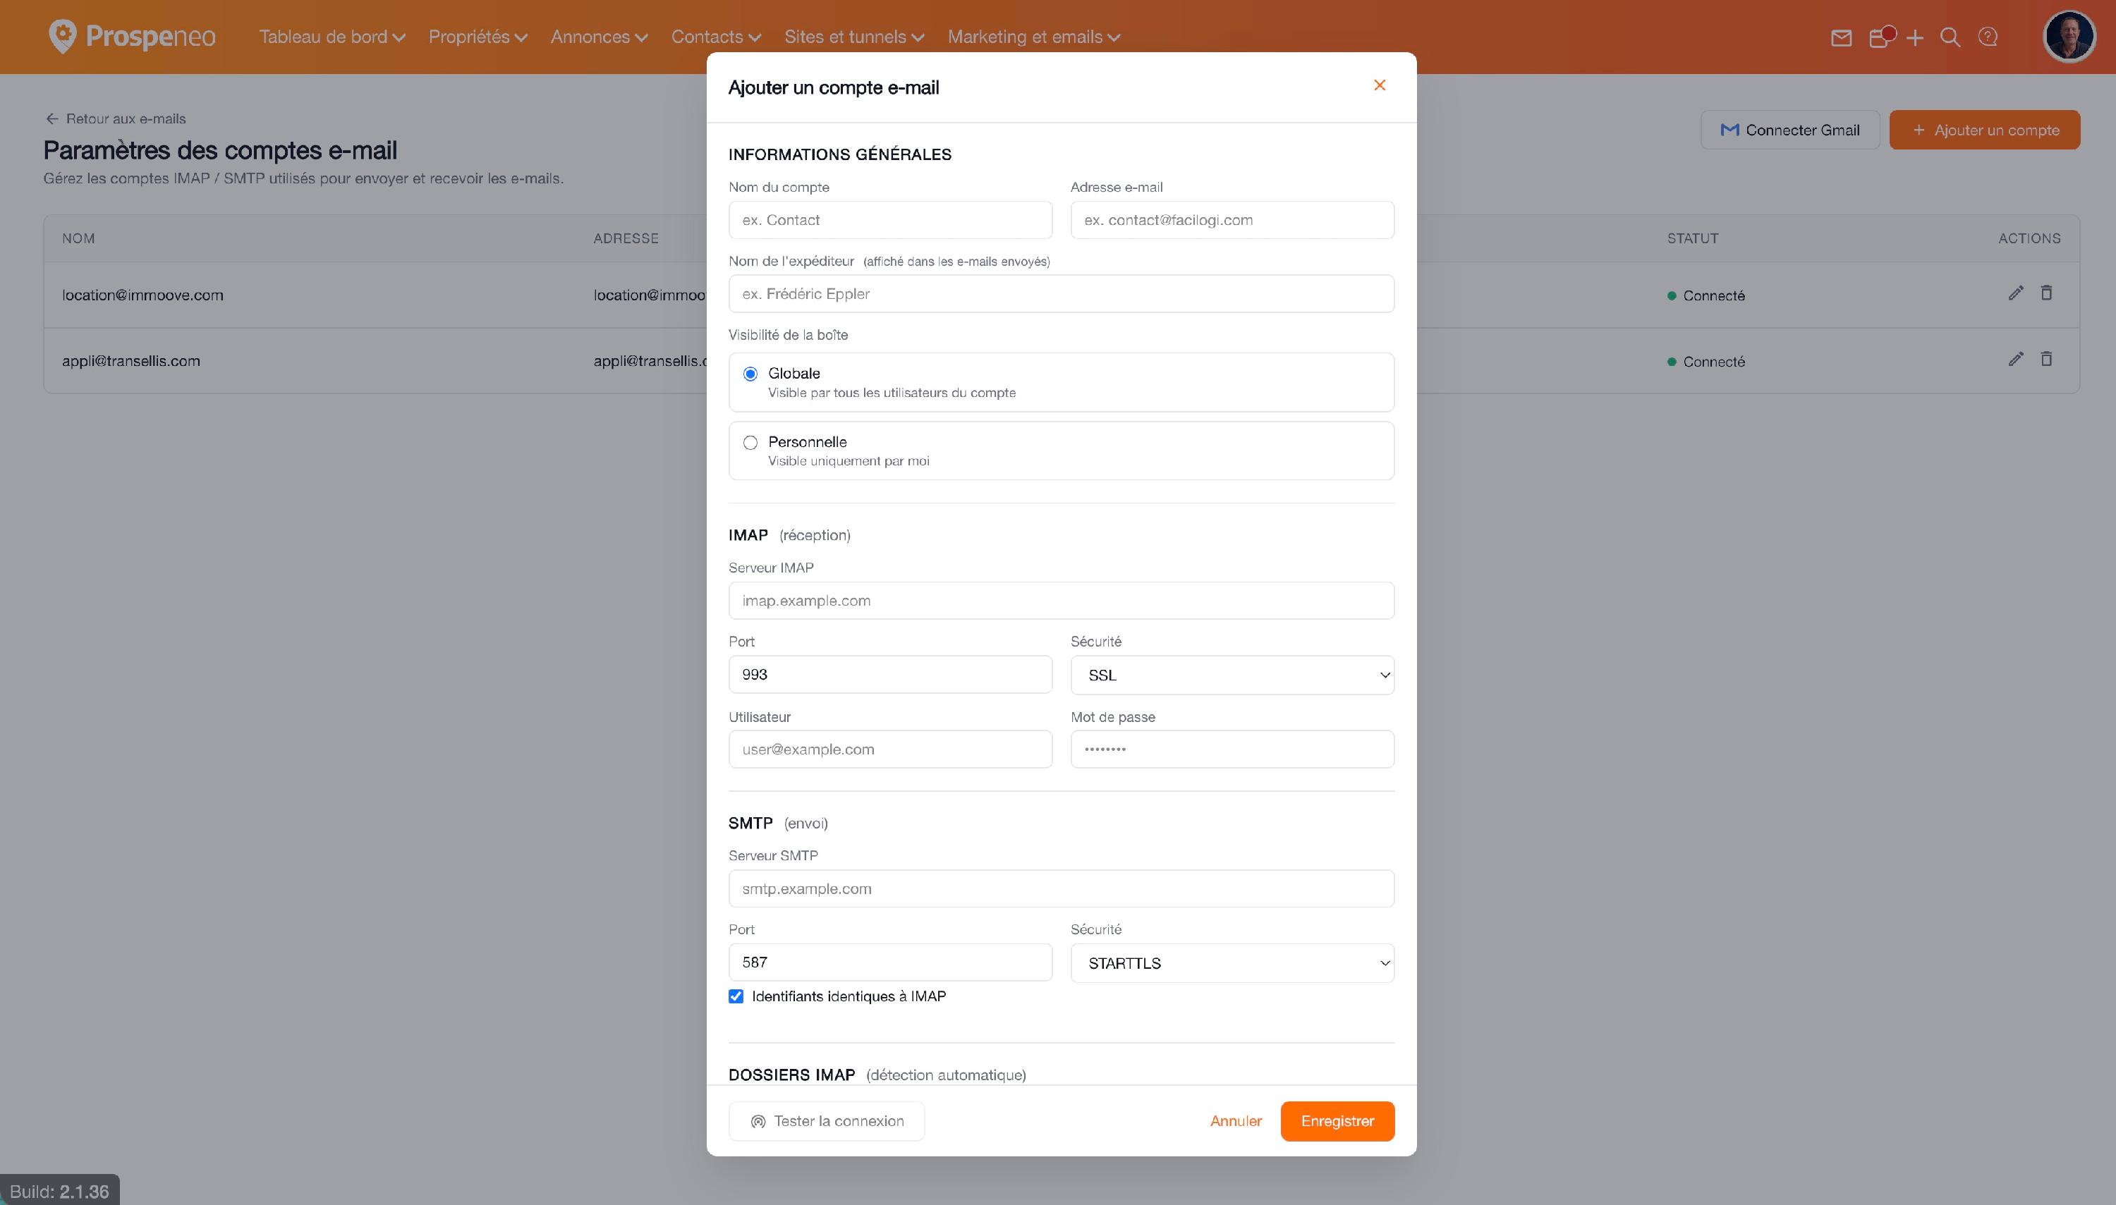Click the STATUT column header
The image size is (2116, 1205).
click(1692, 239)
